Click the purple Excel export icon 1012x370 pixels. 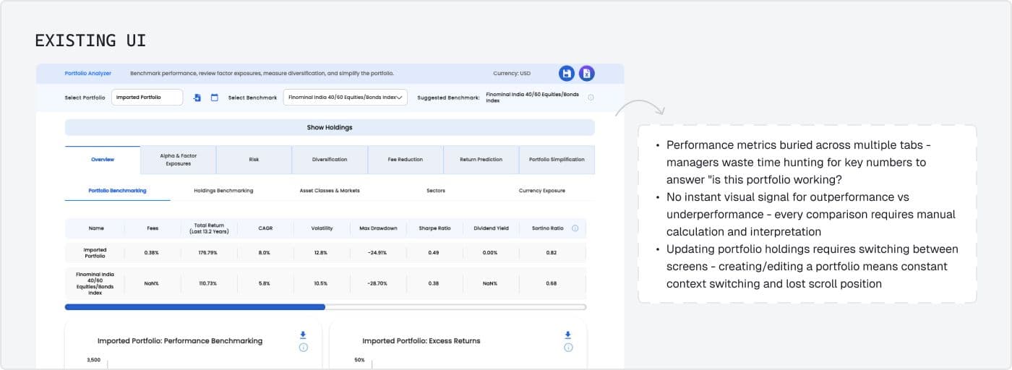coord(587,73)
